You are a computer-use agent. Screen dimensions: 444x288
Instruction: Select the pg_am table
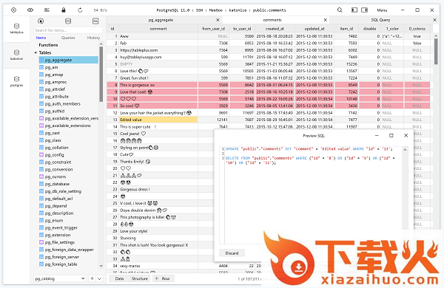(x=51, y=67)
